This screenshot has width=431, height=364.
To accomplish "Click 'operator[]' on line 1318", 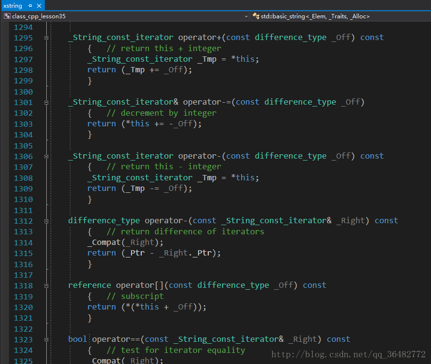I will click(x=140, y=285).
